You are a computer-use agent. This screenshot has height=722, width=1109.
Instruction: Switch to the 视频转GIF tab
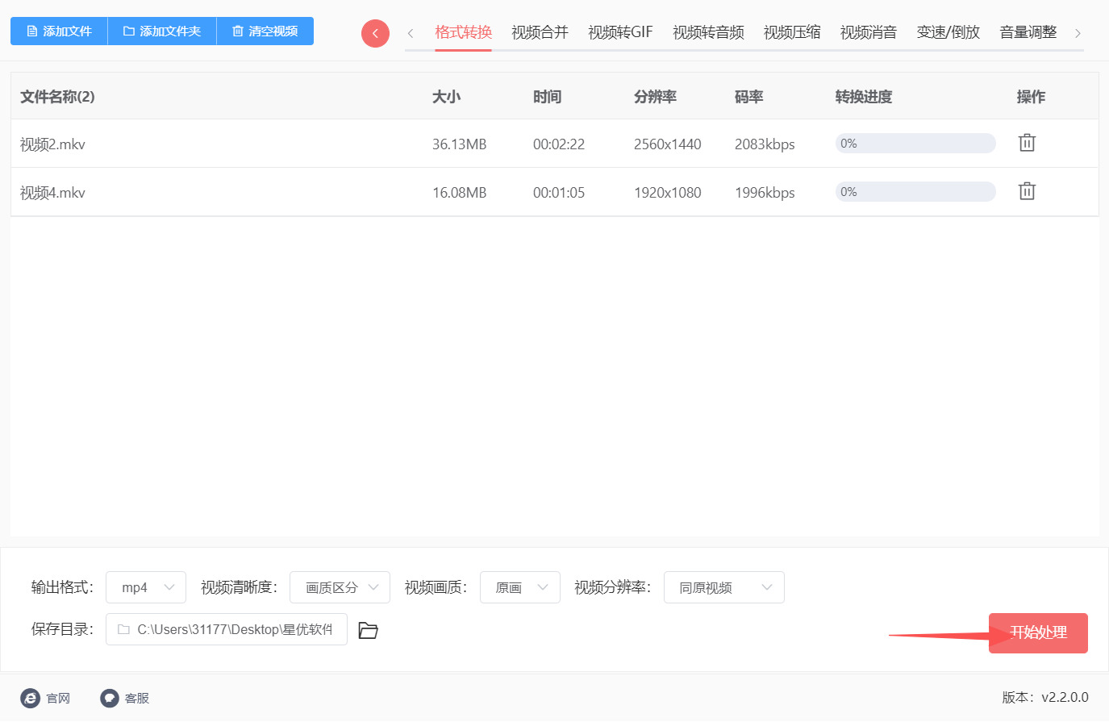[x=620, y=32]
